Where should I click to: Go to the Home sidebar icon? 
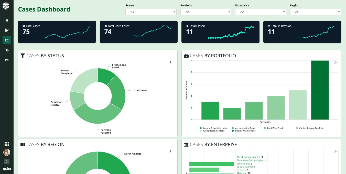point(7,20)
